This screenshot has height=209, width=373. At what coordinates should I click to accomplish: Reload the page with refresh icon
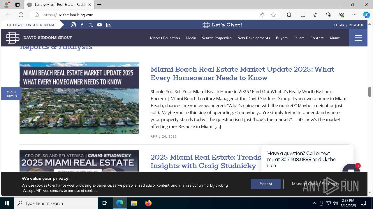[21, 15]
